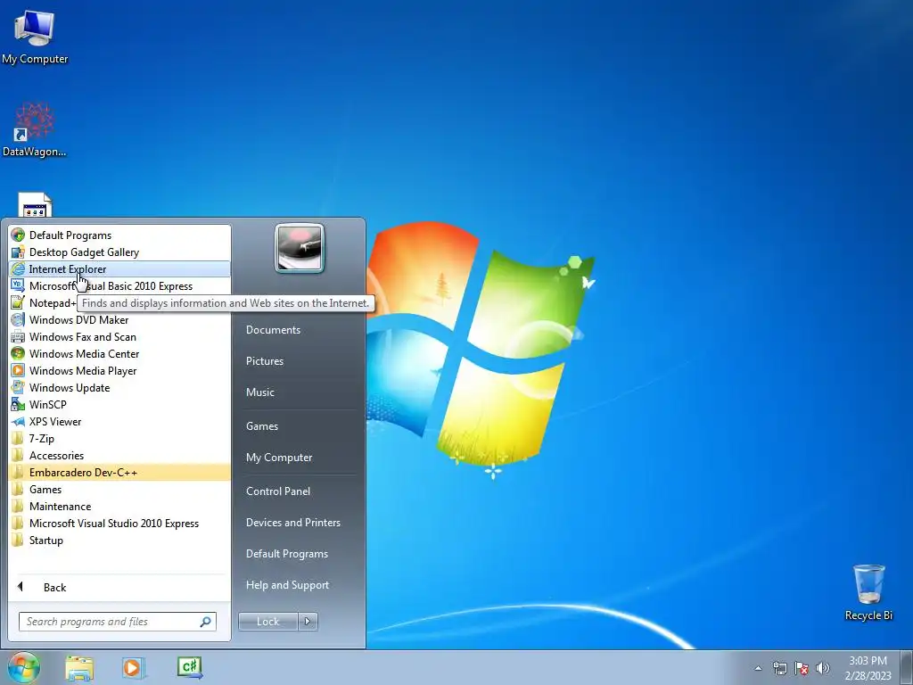The height and width of the screenshot is (685, 913).
Task: Expand the Accessories folder
Action: click(x=119, y=456)
